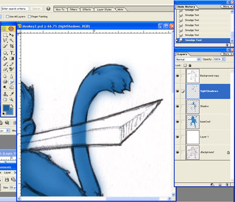235x202 pixels.
Task: Hide the tightShadows layer
Action: [177, 91]
